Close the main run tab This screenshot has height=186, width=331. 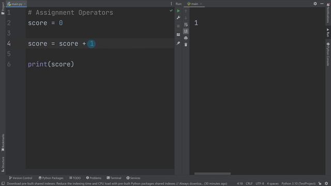(x=201, y=4)
